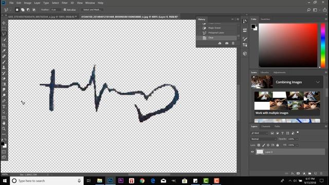Open the Image menu
329x185 pixels.
coord(27,3)
